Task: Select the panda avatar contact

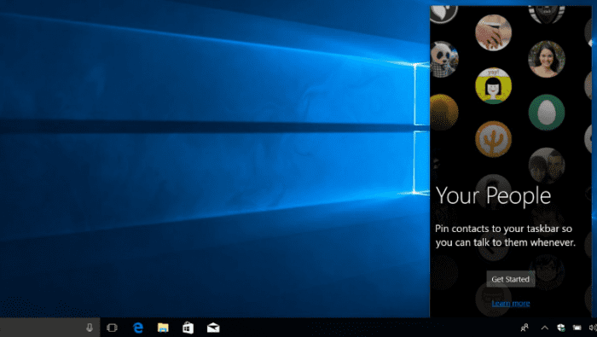Action: pyautogui.click(x=444, y=60)
